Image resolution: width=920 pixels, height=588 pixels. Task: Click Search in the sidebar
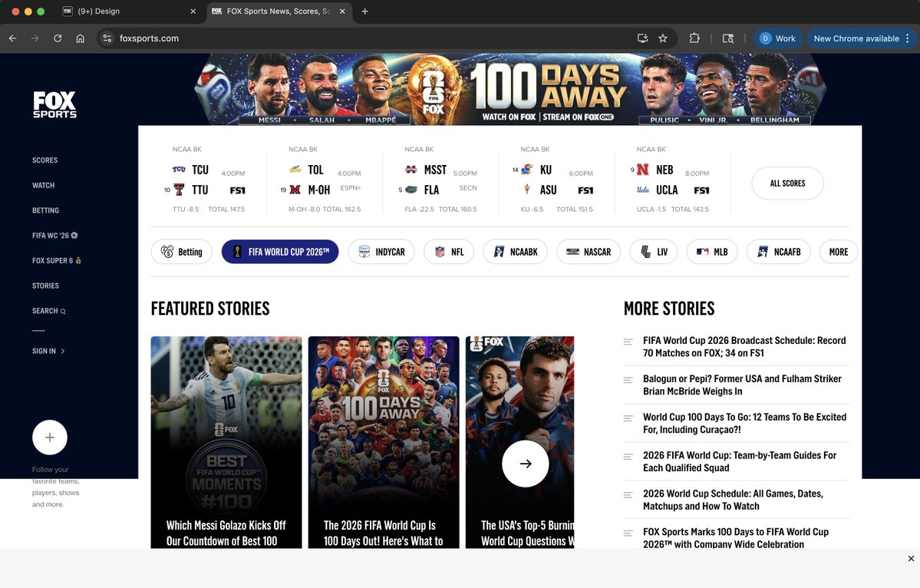48,311
